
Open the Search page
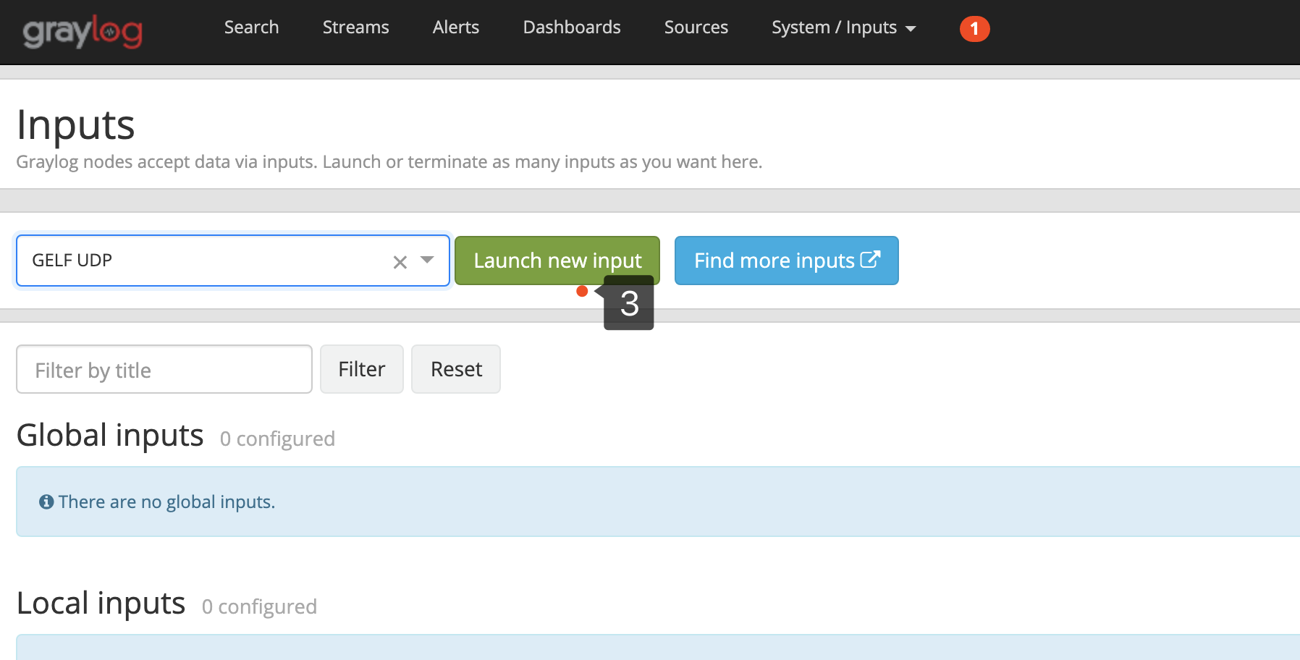[x=251, y=27]
